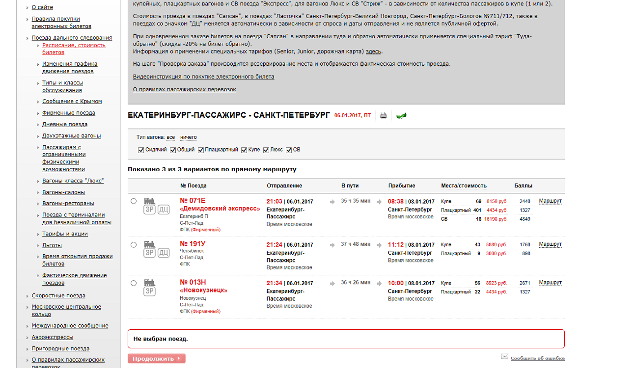
Task: Expand the Скоростные поезда sidebar section
Action: pyautogui.click(x=58, y=295)
